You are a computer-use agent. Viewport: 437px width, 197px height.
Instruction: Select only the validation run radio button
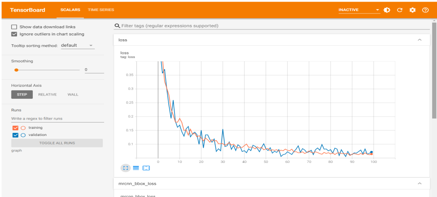pyautogui.click(x=23, y=135)
